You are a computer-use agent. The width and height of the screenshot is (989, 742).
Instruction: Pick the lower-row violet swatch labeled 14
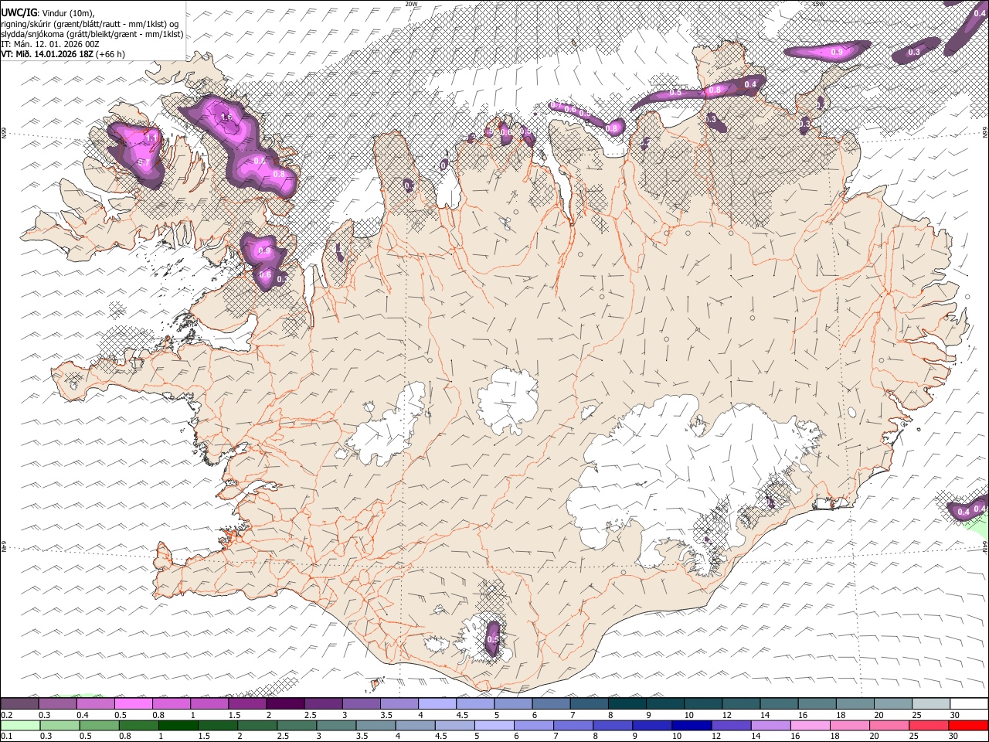771,725
